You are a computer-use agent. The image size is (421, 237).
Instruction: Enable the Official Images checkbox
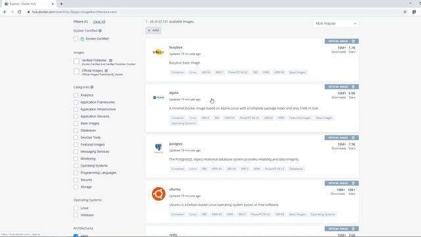click(x=76, y=72)
